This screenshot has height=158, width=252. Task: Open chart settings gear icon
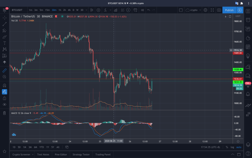(205, 10)
